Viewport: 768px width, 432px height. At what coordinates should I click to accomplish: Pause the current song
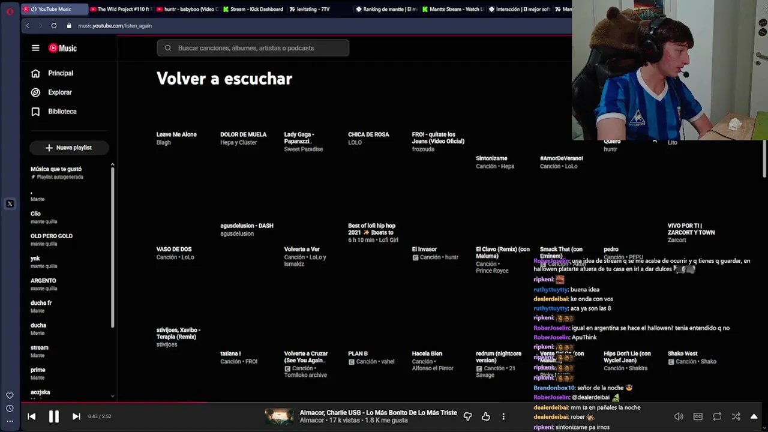coord(53,416)
